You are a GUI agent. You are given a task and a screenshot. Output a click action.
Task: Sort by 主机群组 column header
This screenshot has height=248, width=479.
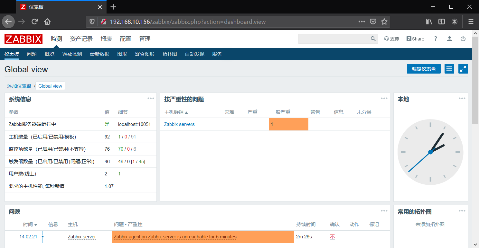tap(176, 112)
